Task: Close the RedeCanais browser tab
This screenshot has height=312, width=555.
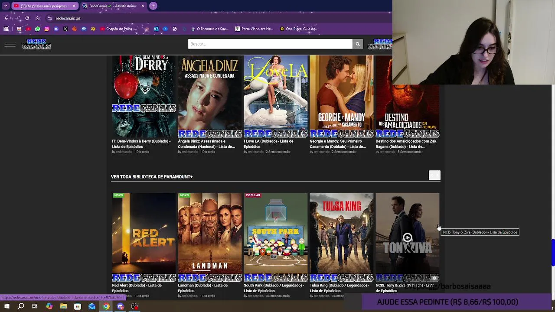Action: pyautogui.click(x=142, y=6)
